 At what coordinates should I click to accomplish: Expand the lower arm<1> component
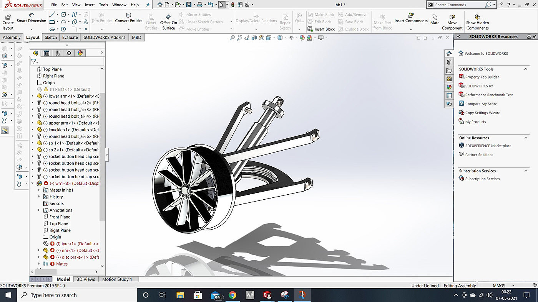pyautogui.click(x=33, y=96)
